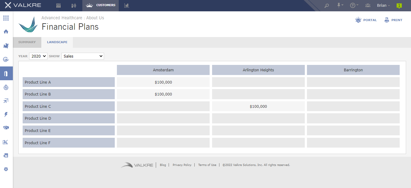Click the Advanced Healthcare company logo
This screenshot has width=411, height=188.
[x=28, y=24]
